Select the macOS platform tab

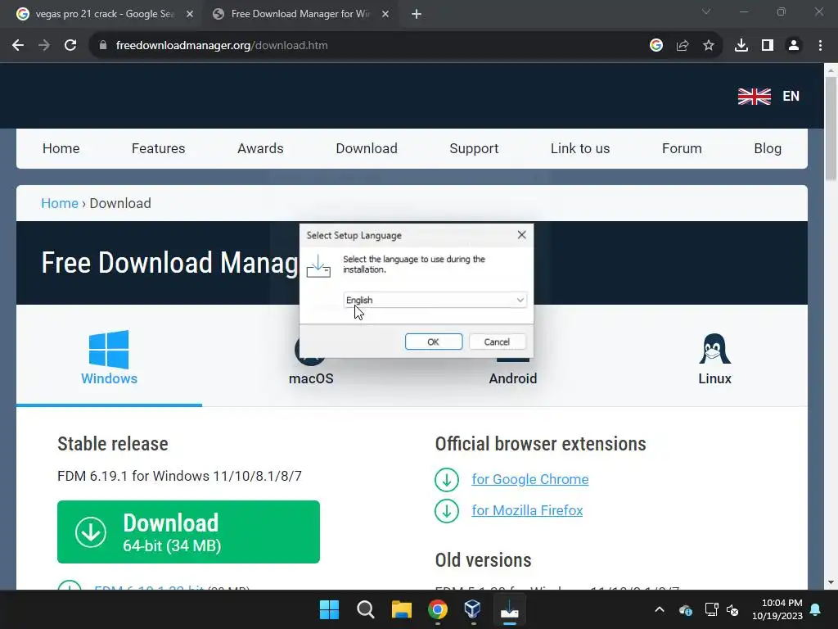(x=311, y=378)
